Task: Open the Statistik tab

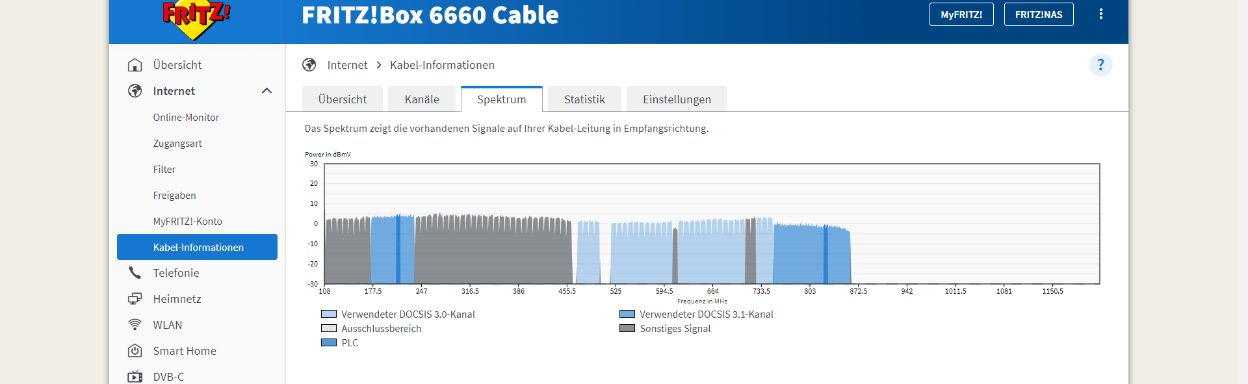Action: pyautogui.click(x=584, y=99)
